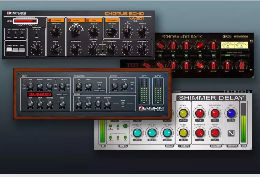Click the Shimmer Delay Out level meter
Image resolution: width=260 pixels, height=177 pixels.
point(243,123)
